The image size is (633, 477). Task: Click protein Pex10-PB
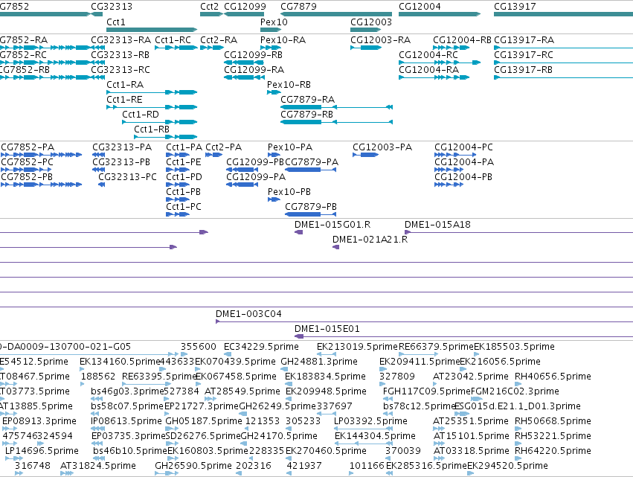click(274, 199)
